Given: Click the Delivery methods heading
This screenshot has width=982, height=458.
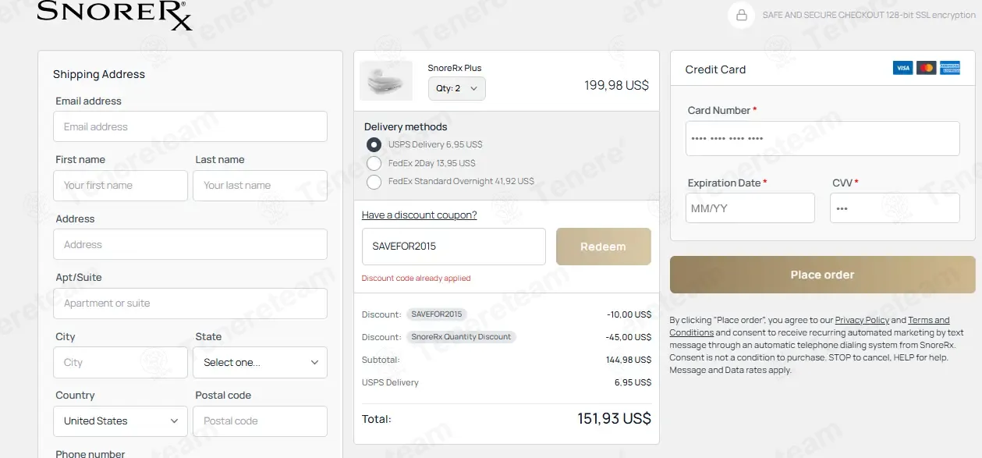Looking at the screenshot, I should [x=406, y=126].
